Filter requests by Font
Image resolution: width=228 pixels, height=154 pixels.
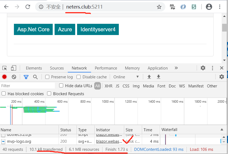click(x=161, y=86)
